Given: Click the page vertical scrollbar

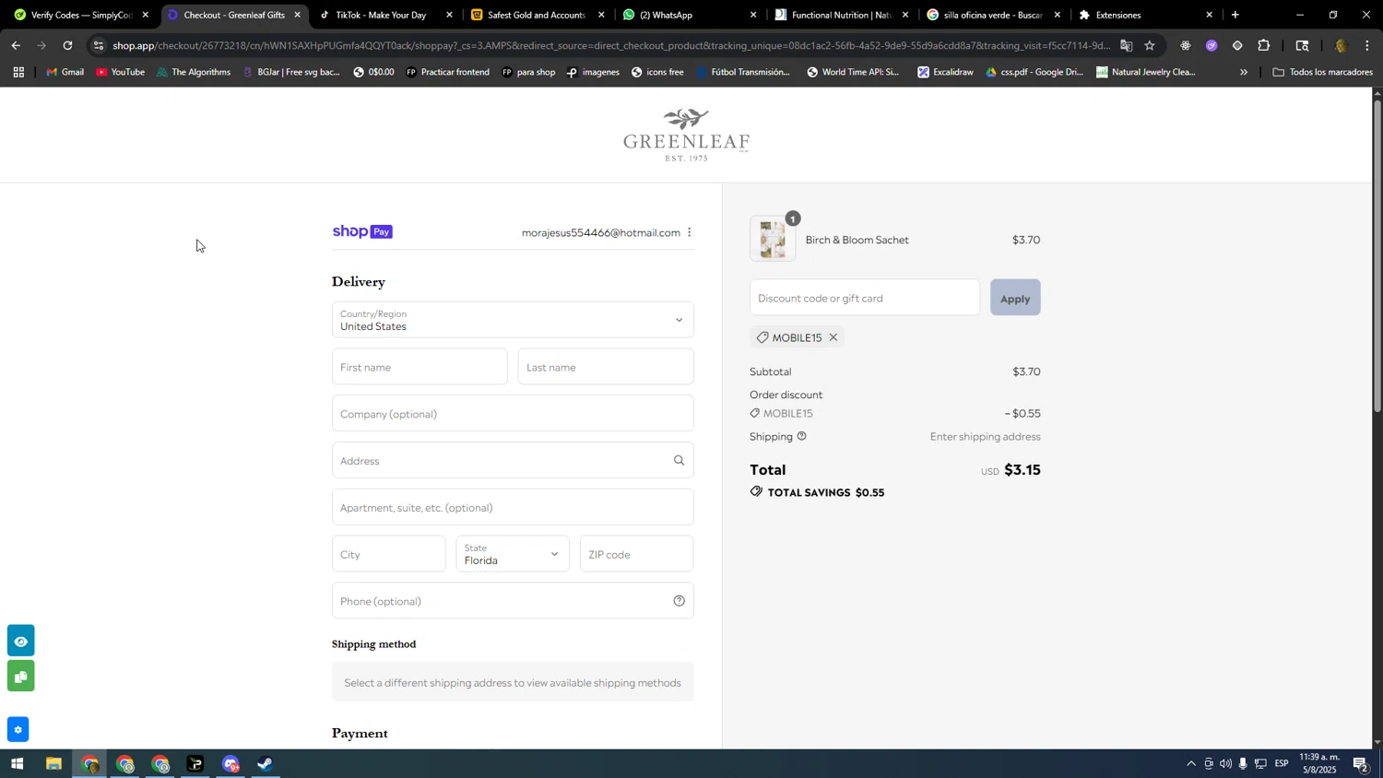Looking at the screenshot, I should pos(1377,254).
